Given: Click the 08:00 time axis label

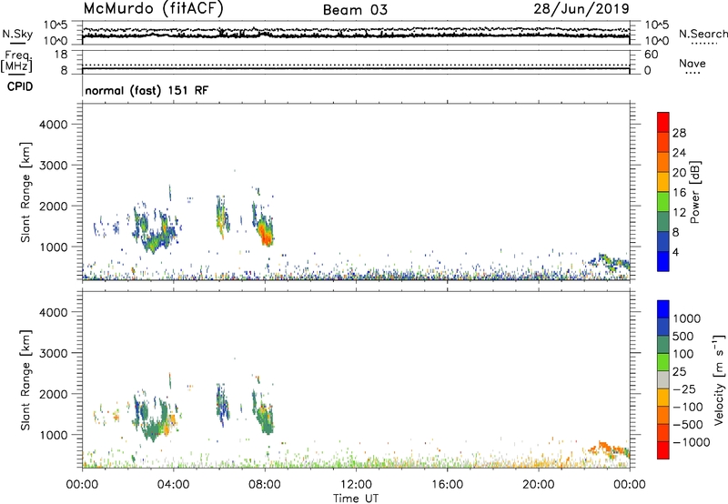Looking at the screenshot, I should pyautogui.click(x=265, y=485).
